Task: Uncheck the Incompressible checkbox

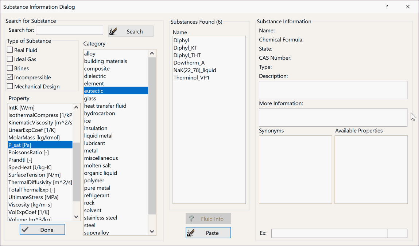Action: point(10,77)
